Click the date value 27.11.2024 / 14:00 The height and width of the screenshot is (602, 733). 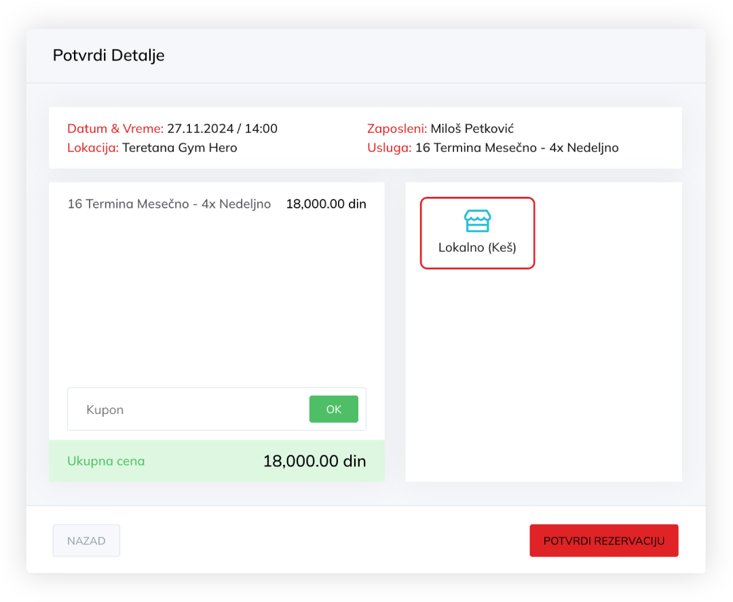click(x=223, y=128)
